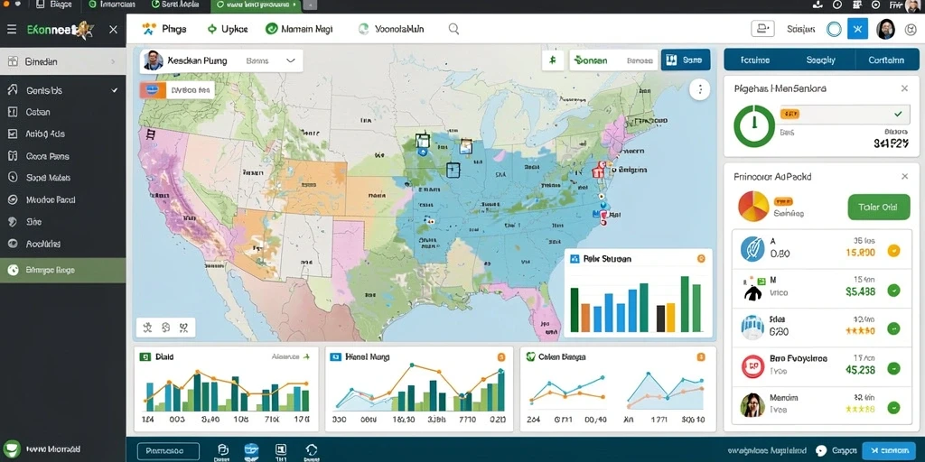This screenshot has width=925, height=462.
Task: Toggle the green checkmark on the $5,438 row
Action: coord(893,290)
